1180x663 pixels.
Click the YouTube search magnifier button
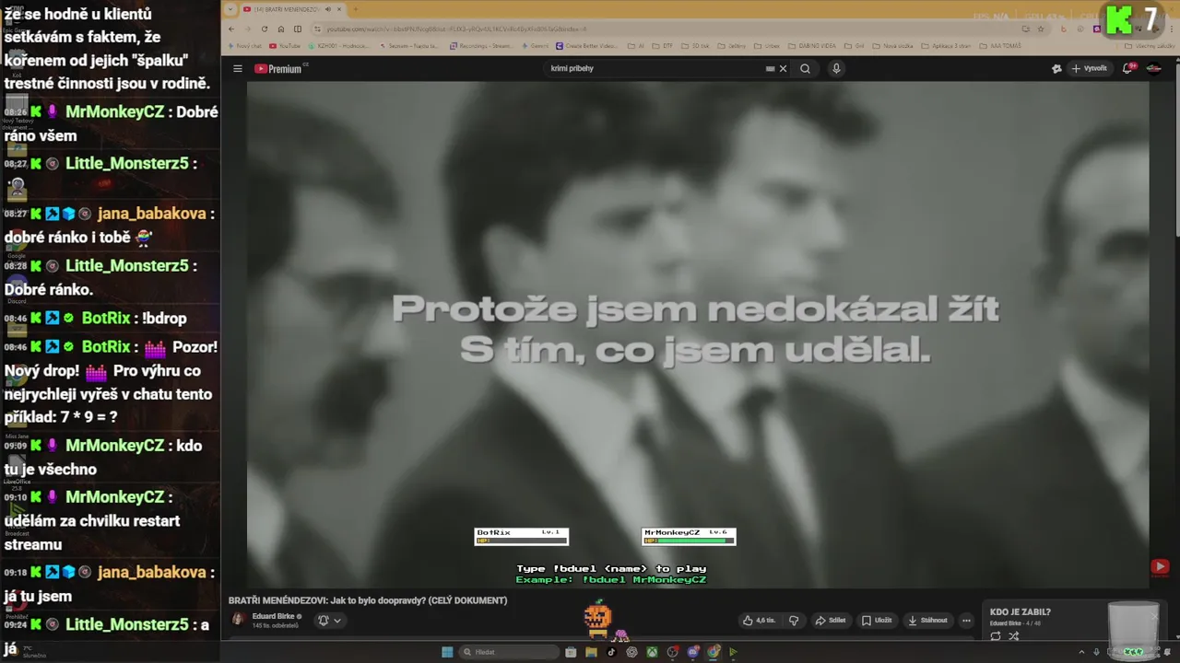click(x=805, y=68)
